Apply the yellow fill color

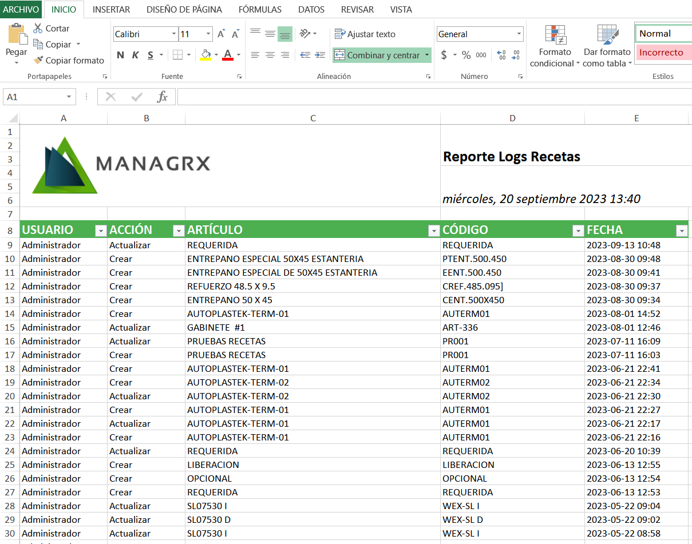pos(206,55)
